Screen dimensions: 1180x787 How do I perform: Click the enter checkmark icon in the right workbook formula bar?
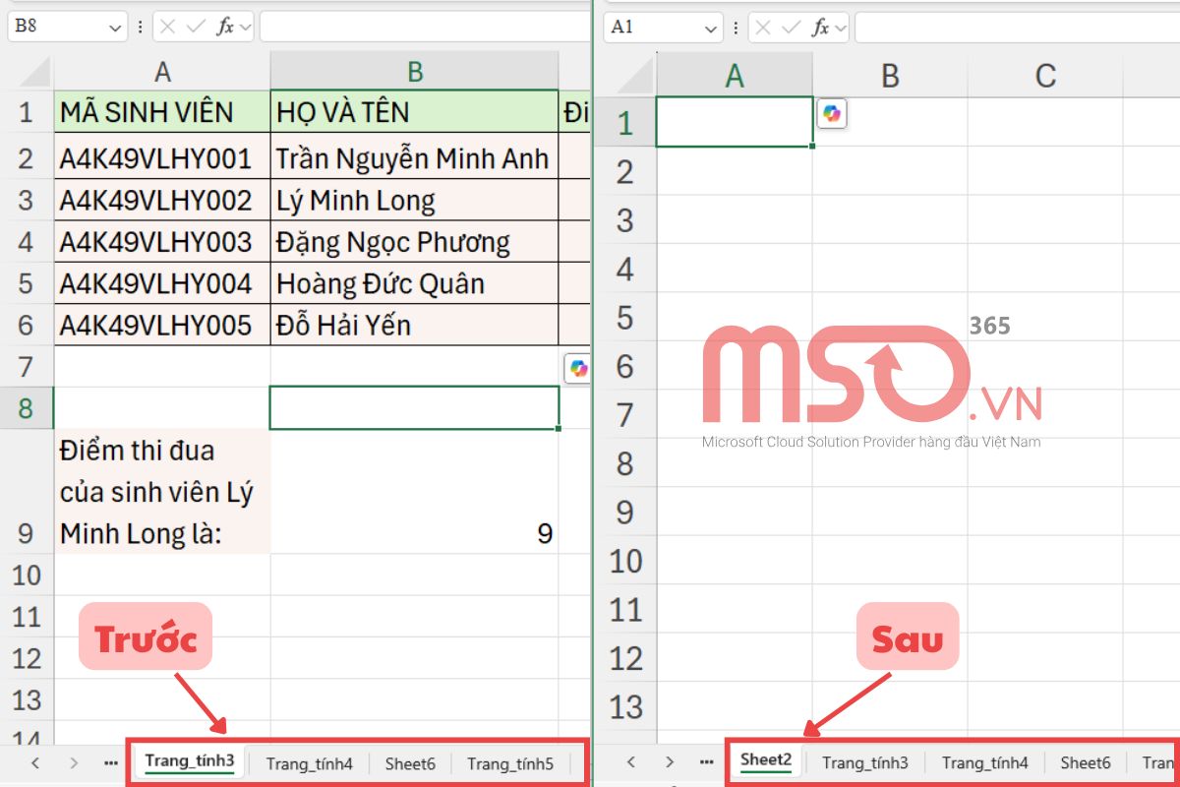[793, 27]
